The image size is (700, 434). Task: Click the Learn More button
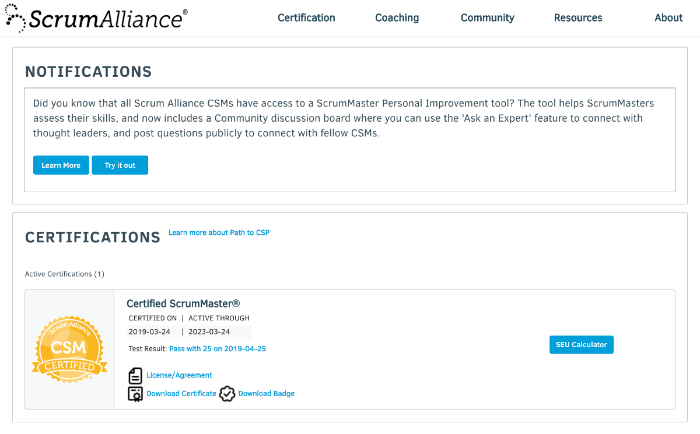61,165
